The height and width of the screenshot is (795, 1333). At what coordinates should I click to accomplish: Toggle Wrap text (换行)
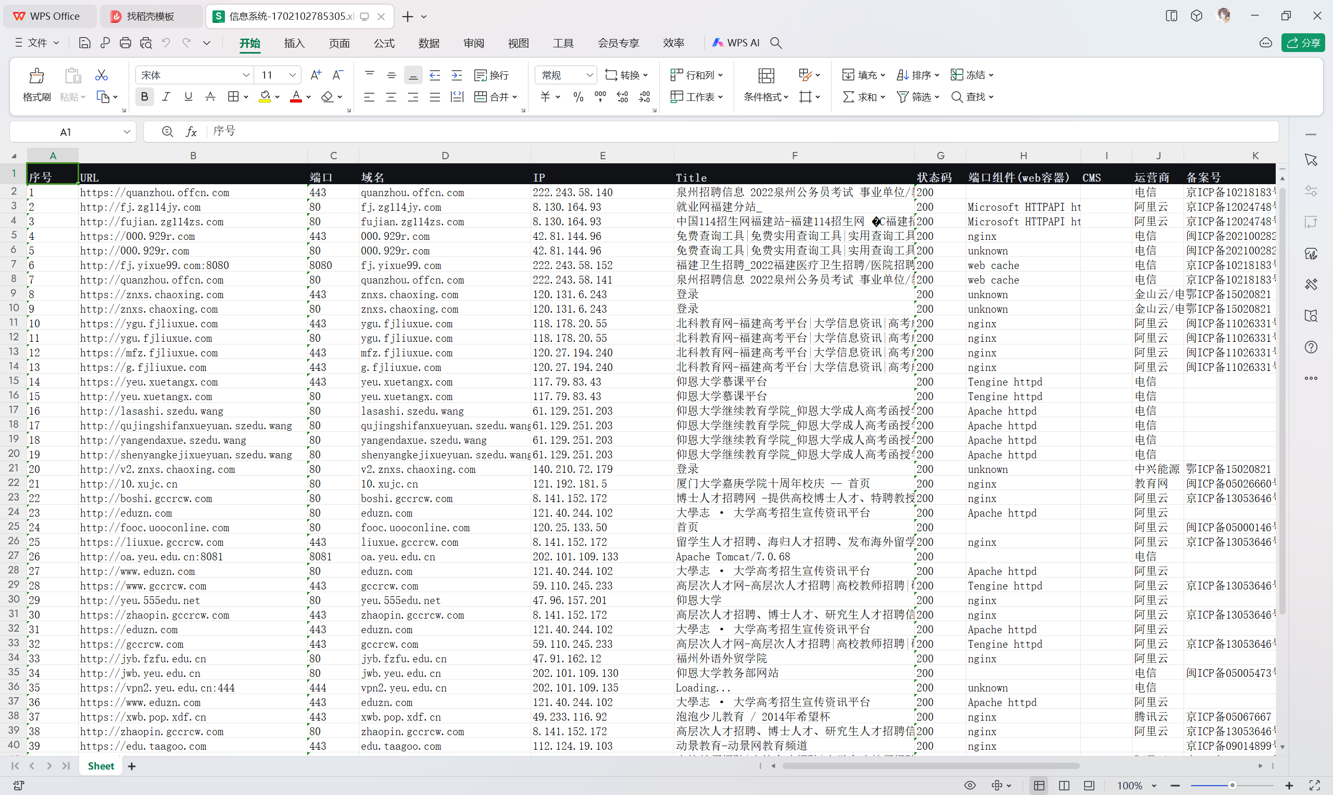tap(492, 75)
